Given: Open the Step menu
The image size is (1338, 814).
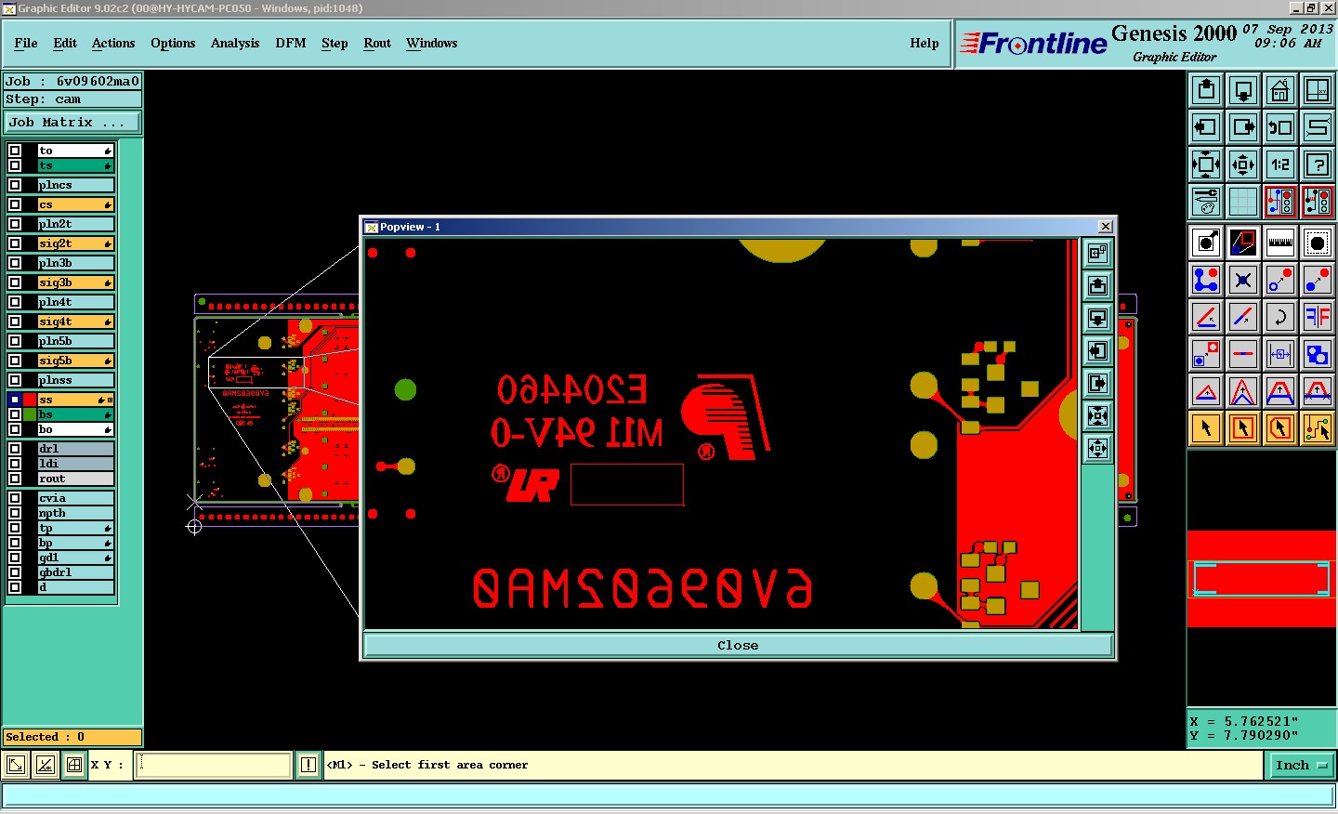Looking at the screenshot, I should 334,43.
